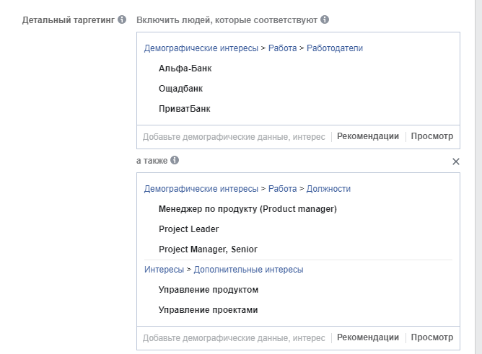This screenshot has height=354, width=482.
Task: Click Дополнительные интересы breadcrumb link
Action: click(248, 270)
